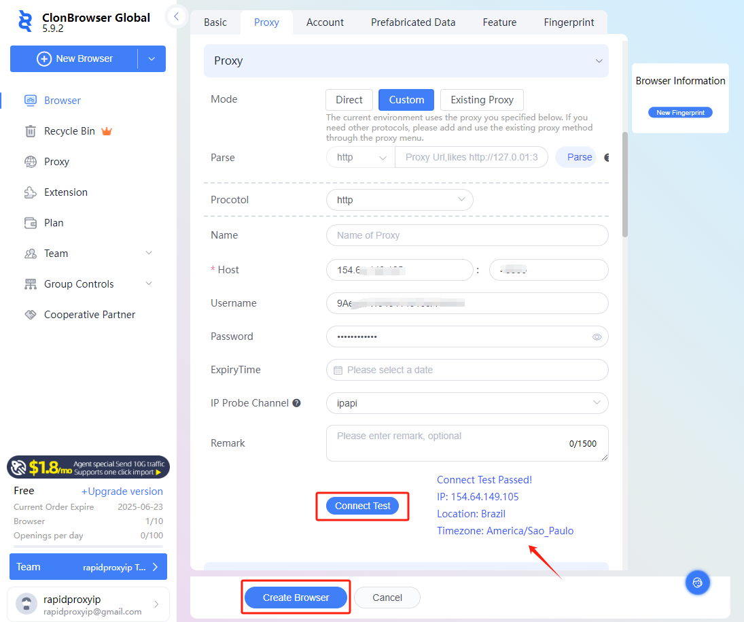Select Custom proxy mode
Screen dimensions: 744x622
click(406, 100)
